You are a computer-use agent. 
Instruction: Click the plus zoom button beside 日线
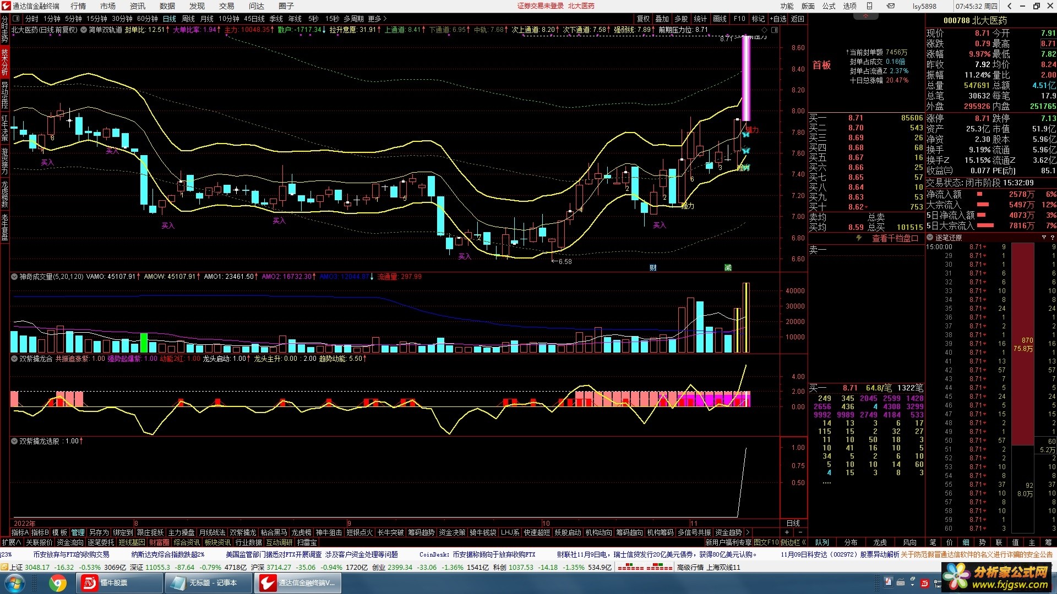(x=787, y=532)
